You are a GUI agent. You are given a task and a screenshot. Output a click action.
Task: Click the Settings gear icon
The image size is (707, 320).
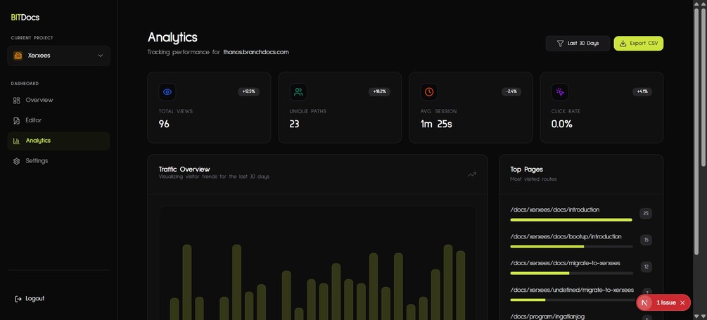click(17, 161)
